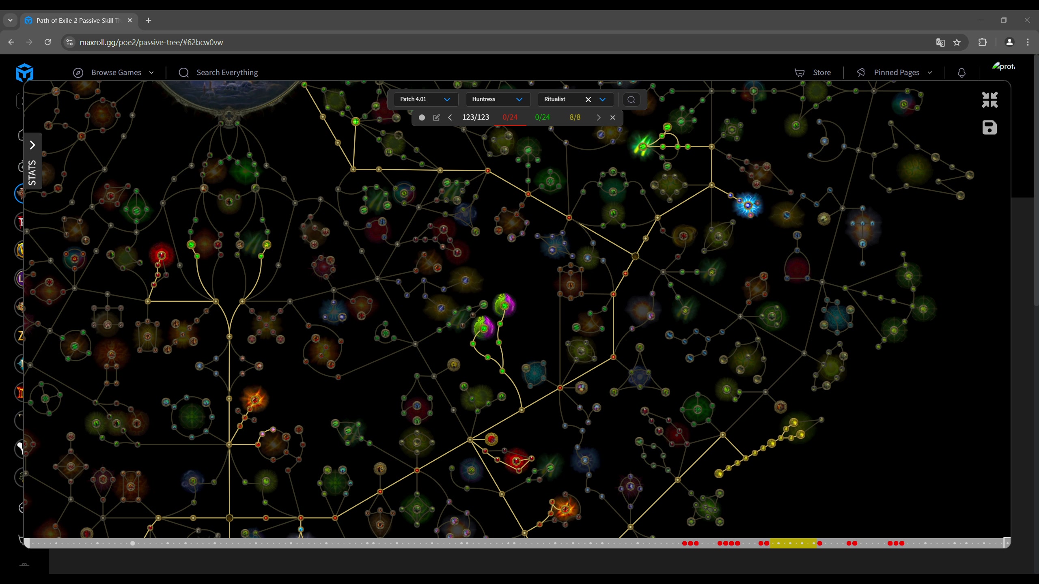Screen dimensions: 1039x584
Task: Bookmark this page with the star icon
Action: tap(957, 42)
